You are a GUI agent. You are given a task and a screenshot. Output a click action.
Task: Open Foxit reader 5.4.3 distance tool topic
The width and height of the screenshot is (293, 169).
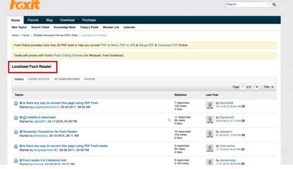tap(44, 160)
